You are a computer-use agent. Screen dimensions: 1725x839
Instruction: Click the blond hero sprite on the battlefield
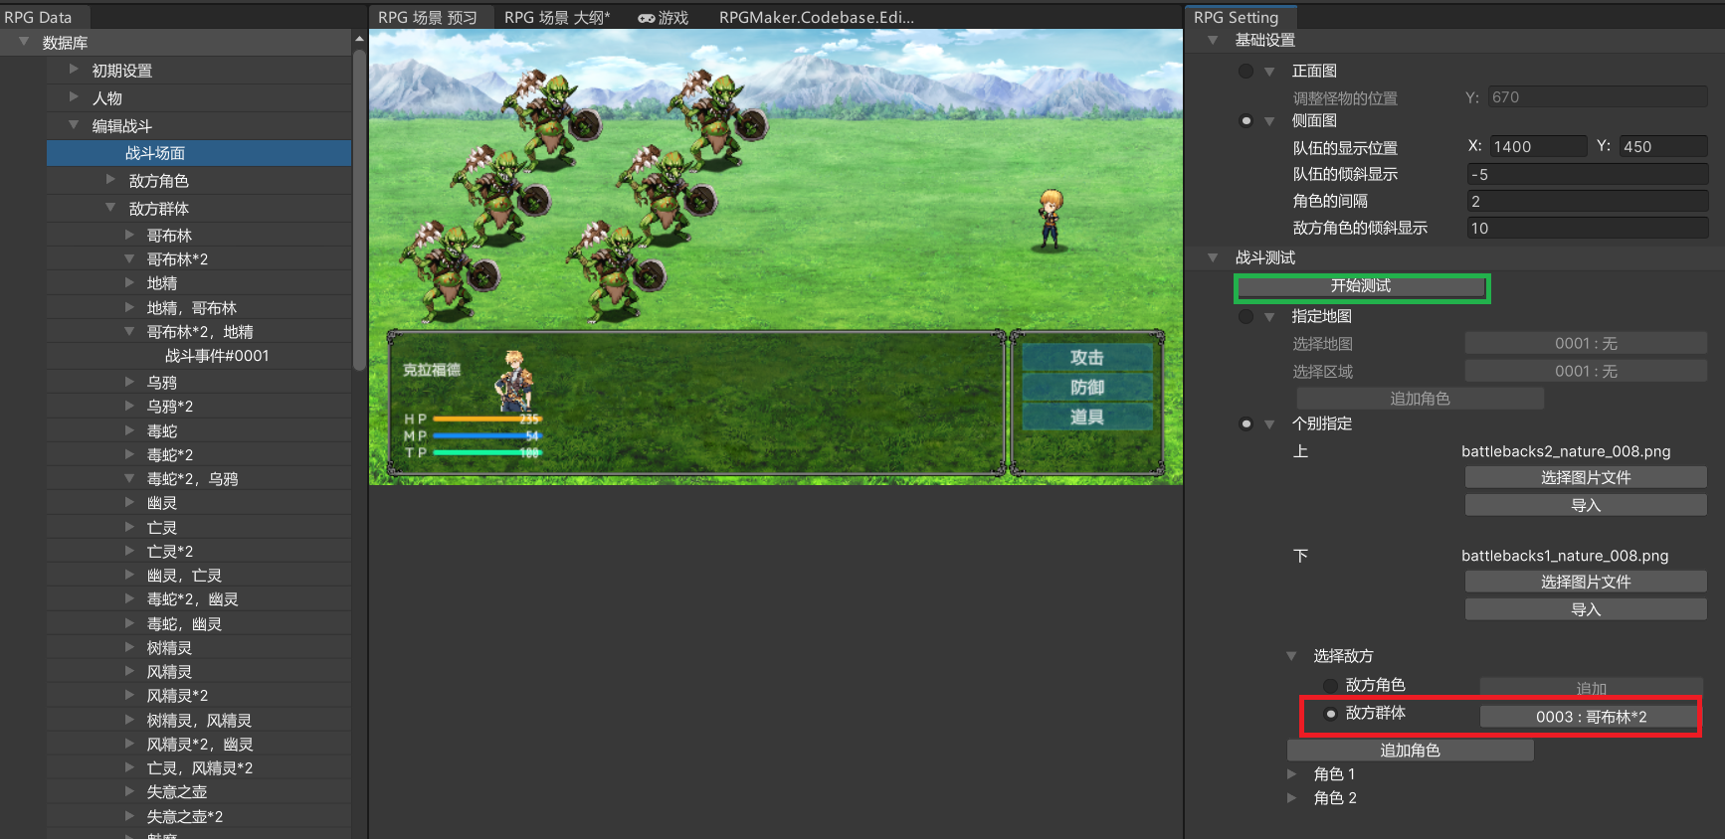pos(1050,219)
